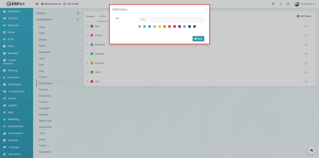The image size is (319, 158).
Task: Open Francis Carl 2 user dropdown
Action: point(309,4)
